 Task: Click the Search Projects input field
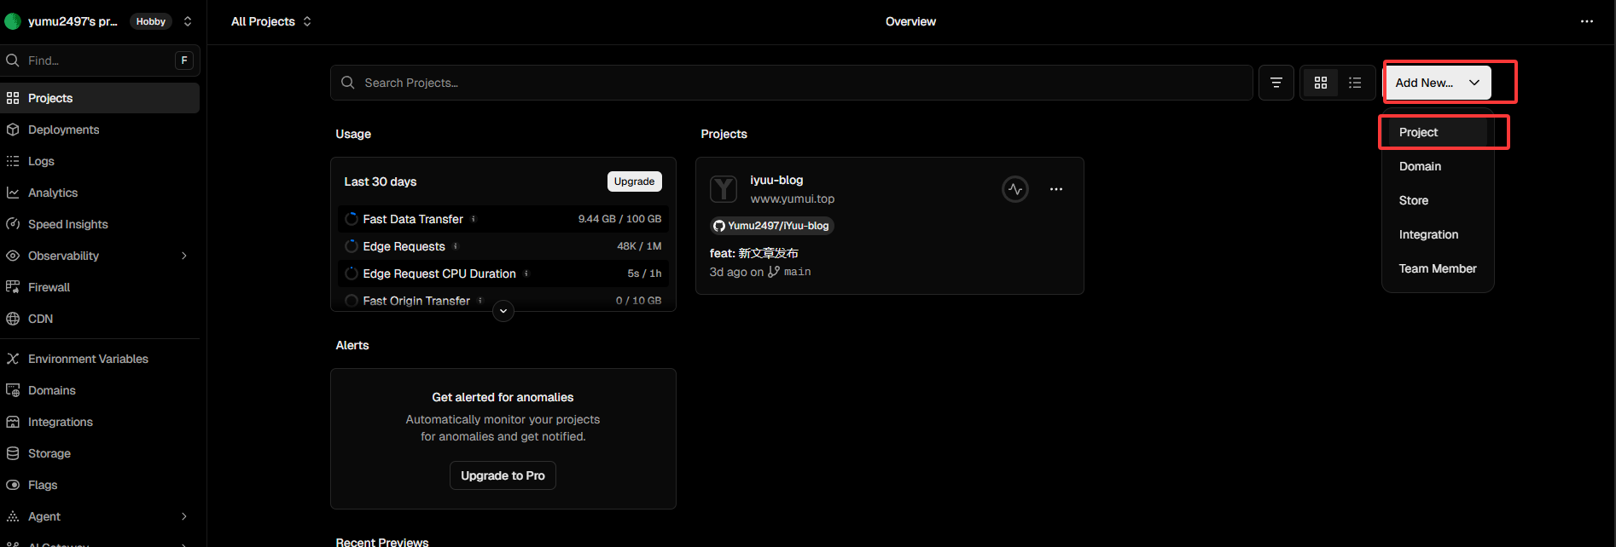(x=790, y=83)
